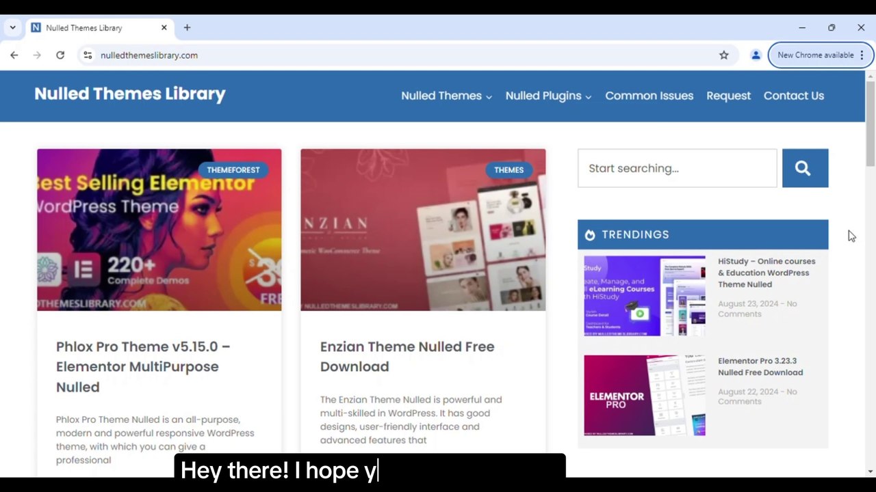This screenshot has width=876, height=492.
Task: Open the Enzian Theme featured image
Action: [x=423, y=230]
